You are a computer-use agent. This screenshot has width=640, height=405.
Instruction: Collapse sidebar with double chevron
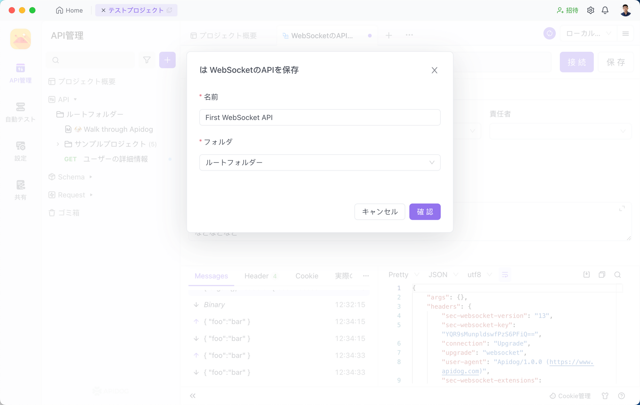[x=192, y=396]
